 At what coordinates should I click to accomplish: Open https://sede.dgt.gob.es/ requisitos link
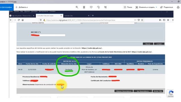point(92,48)
